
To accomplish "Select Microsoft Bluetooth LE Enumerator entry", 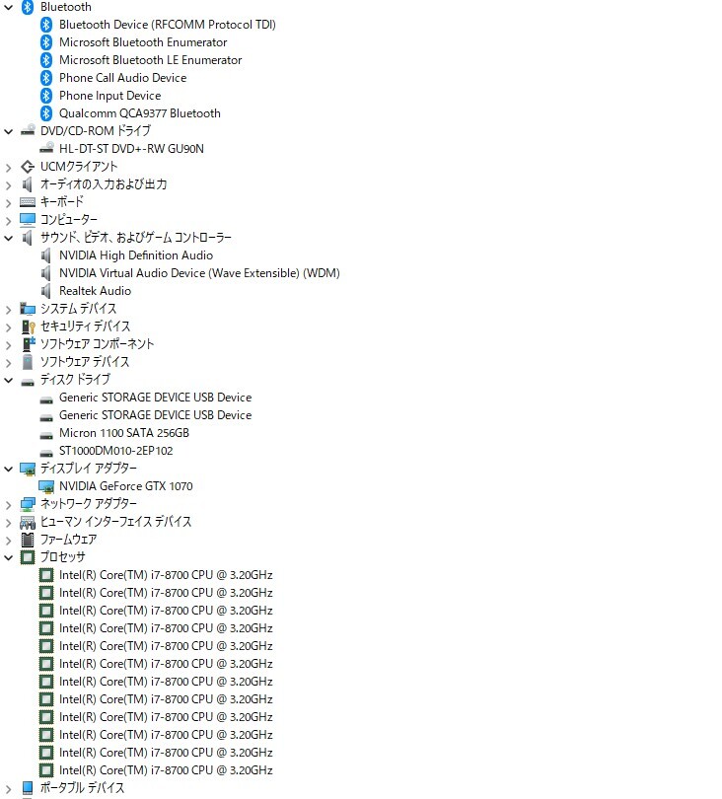I will [x=150, y=60].
